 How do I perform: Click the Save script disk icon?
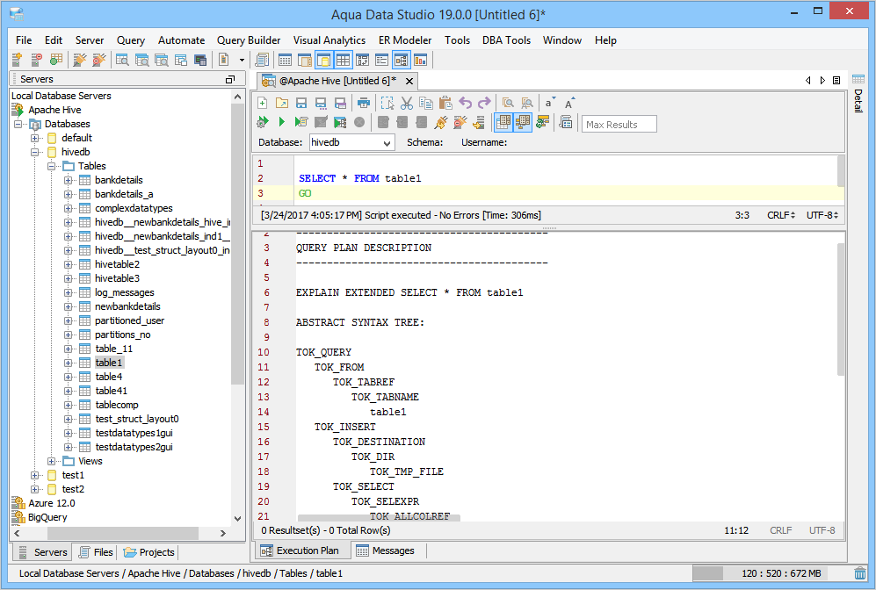(x=301, y=103)
